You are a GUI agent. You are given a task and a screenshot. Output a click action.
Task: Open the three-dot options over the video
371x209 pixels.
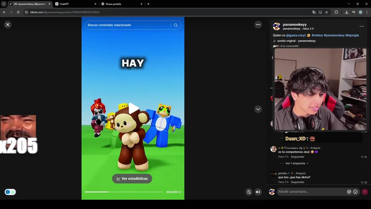[x=258, y=25]
